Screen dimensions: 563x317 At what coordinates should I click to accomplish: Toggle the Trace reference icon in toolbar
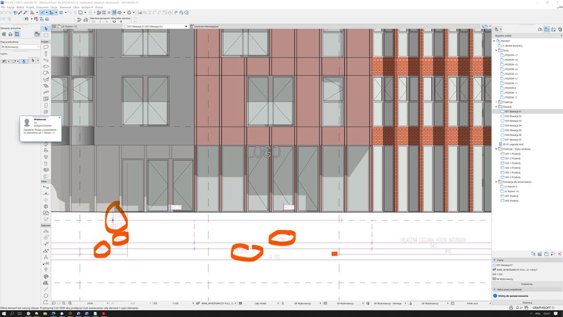[x=80, y=12]
